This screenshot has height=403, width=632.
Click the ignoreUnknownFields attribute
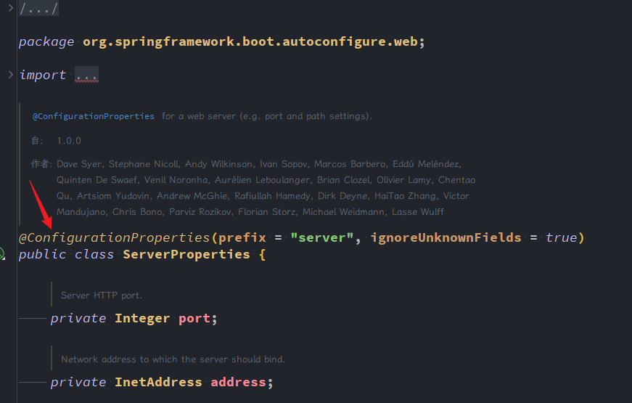pos(446,237)
